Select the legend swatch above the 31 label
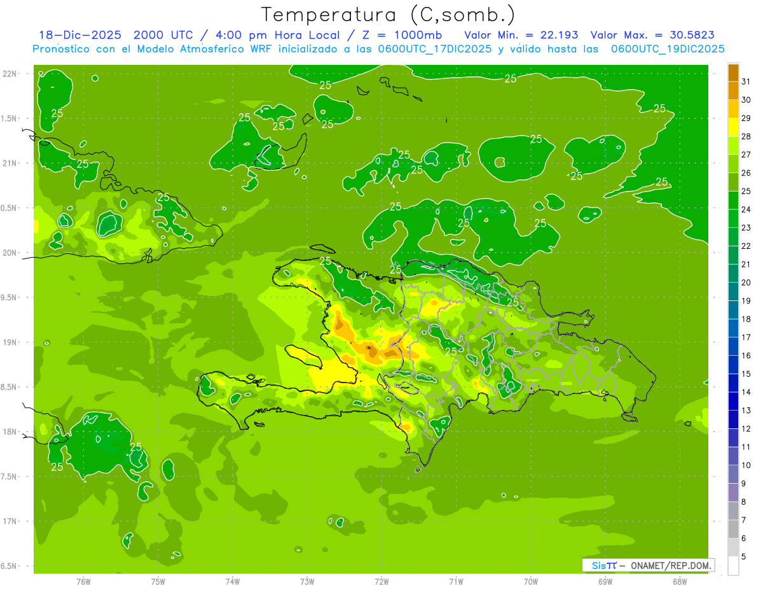 [733, 73]
